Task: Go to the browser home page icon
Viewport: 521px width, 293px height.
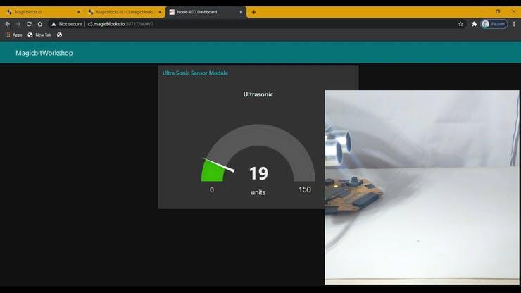Action: pyautogui.click(x=40, y=23)
